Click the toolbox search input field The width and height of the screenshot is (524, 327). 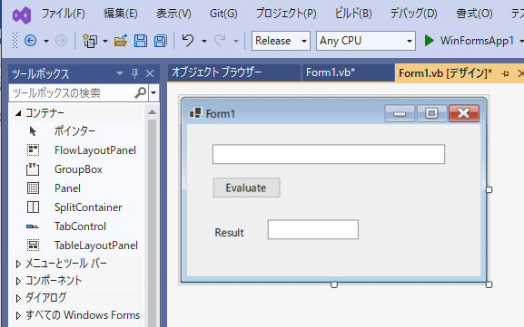pos(72,92)
